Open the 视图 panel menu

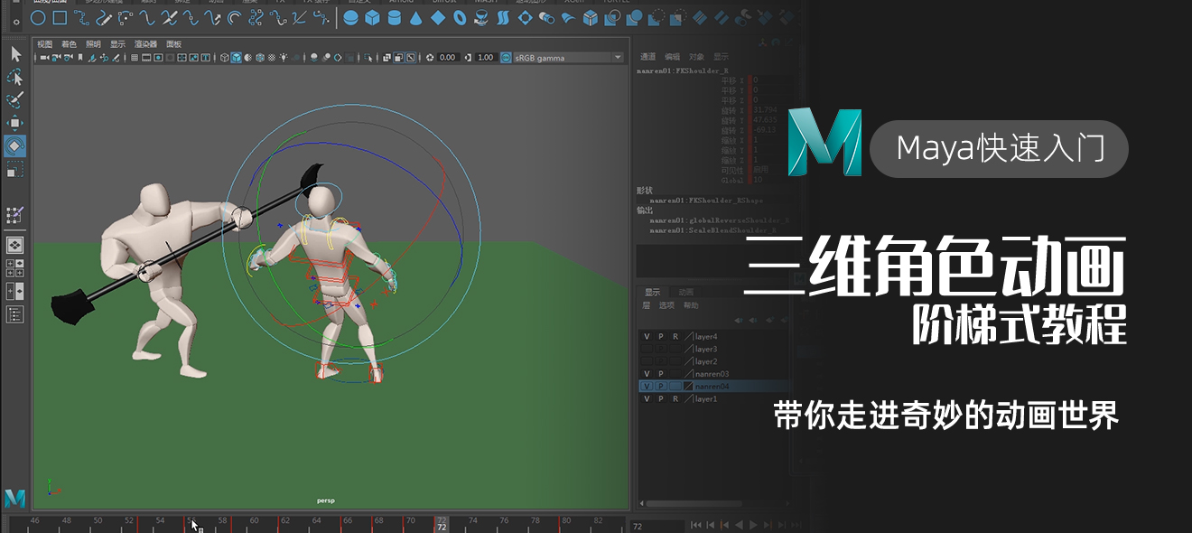(x=44, y=44)
